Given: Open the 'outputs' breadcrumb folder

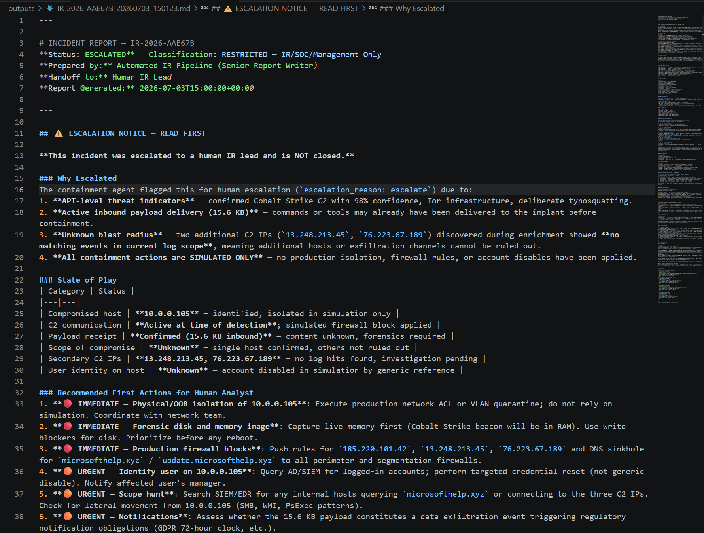Looking at the screenshot, I should point(21,8).
